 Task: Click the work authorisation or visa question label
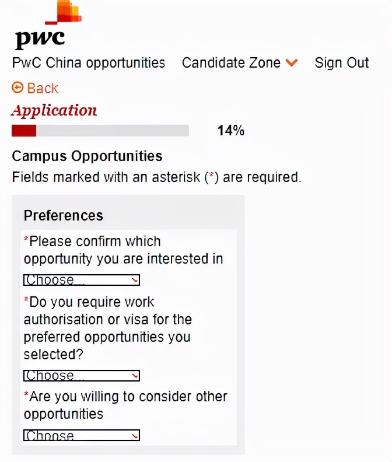click(108, 328)
